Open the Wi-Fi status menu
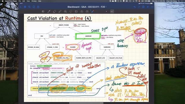185x104 pixels. pyautogui.click(x=136, y=1)
